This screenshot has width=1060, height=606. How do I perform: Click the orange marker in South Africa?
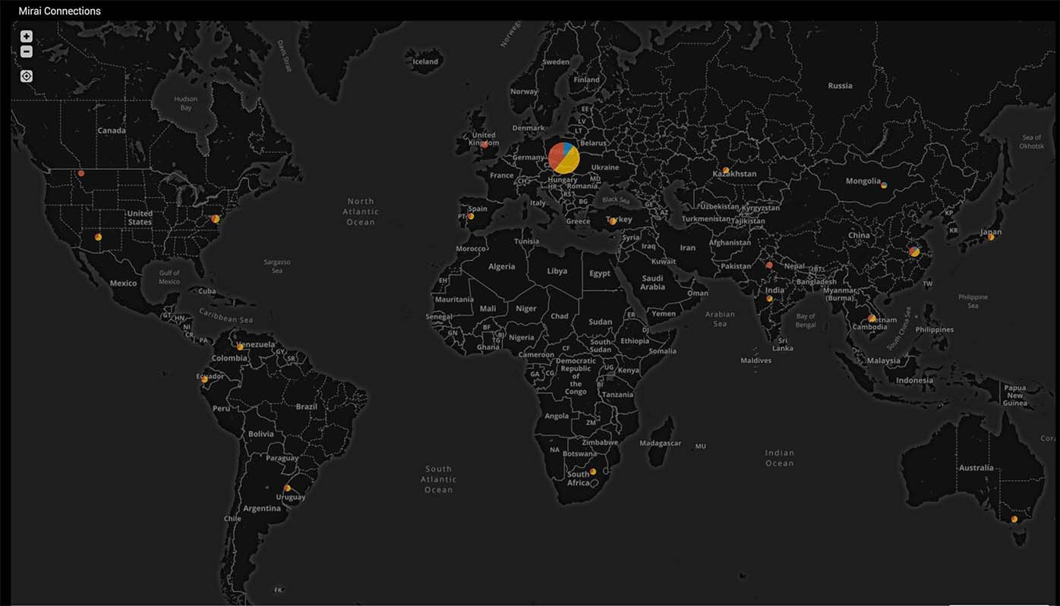tap(593, 471)
